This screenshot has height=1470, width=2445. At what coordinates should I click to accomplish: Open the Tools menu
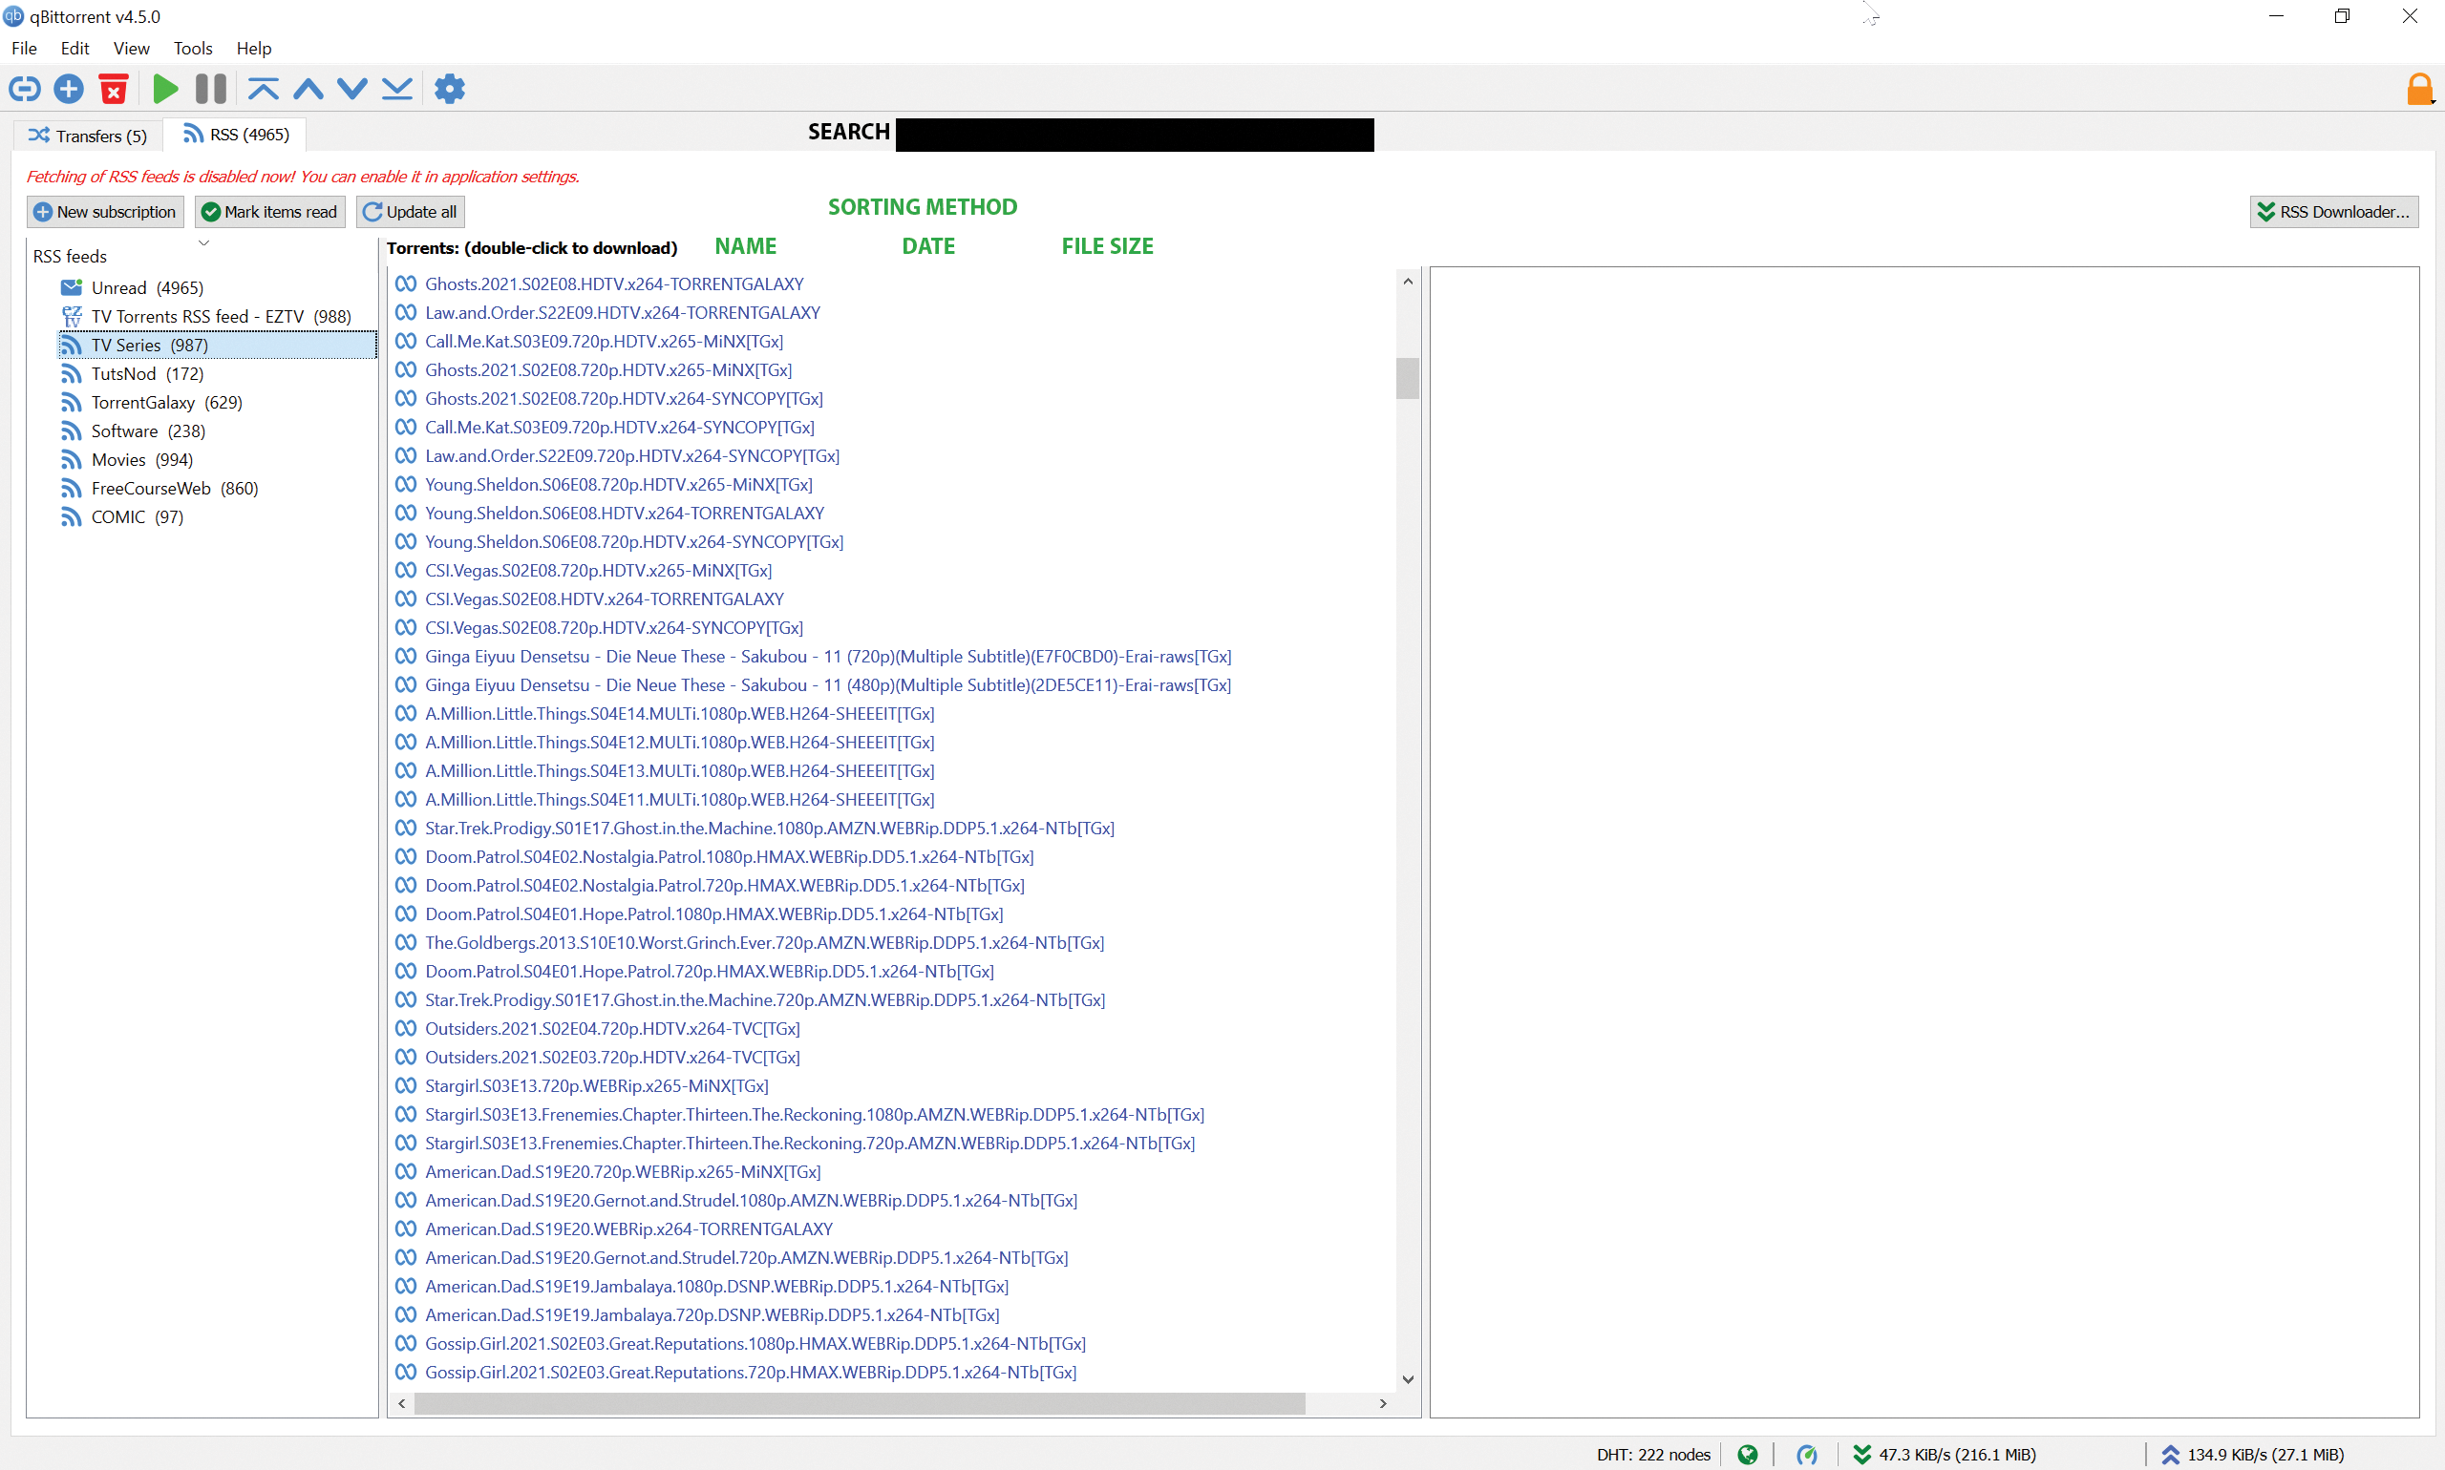(192, 48)
